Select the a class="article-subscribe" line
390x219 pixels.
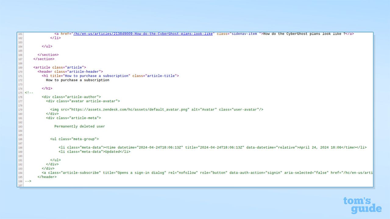pyautogui.click(x=207, y=173)
